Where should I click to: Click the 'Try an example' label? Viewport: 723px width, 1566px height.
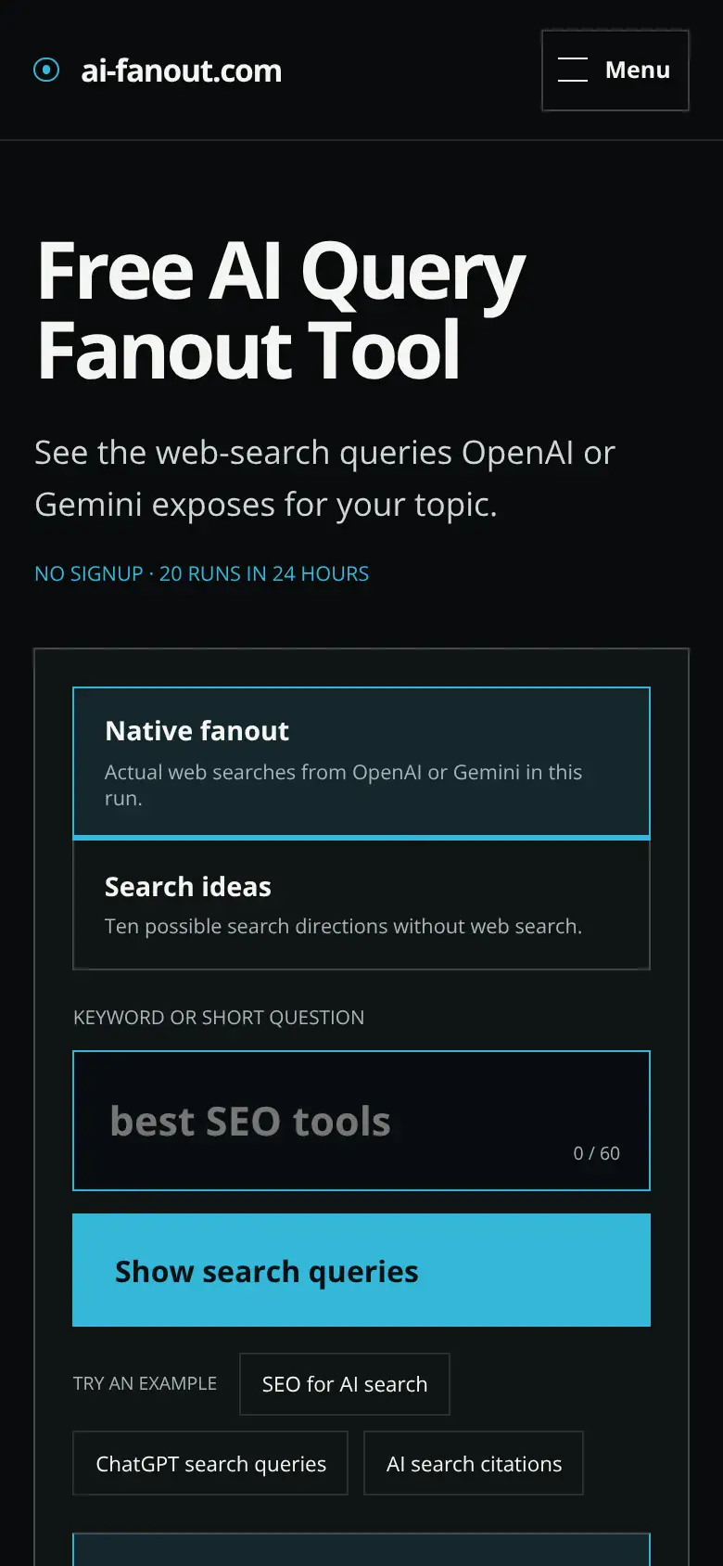(145, 1383)
